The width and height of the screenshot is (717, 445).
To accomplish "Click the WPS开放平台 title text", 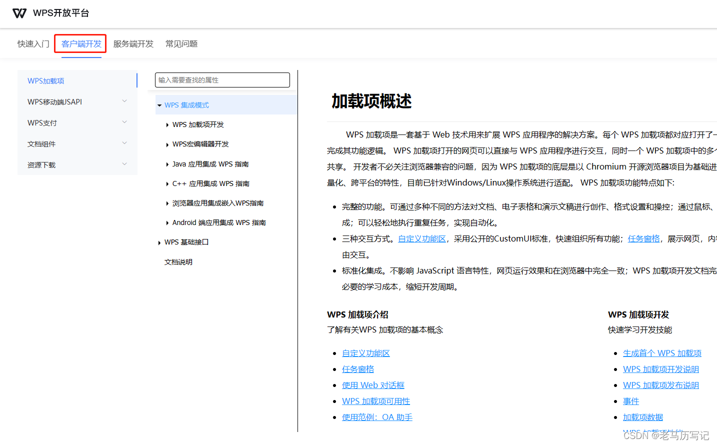I will [61, 13].
